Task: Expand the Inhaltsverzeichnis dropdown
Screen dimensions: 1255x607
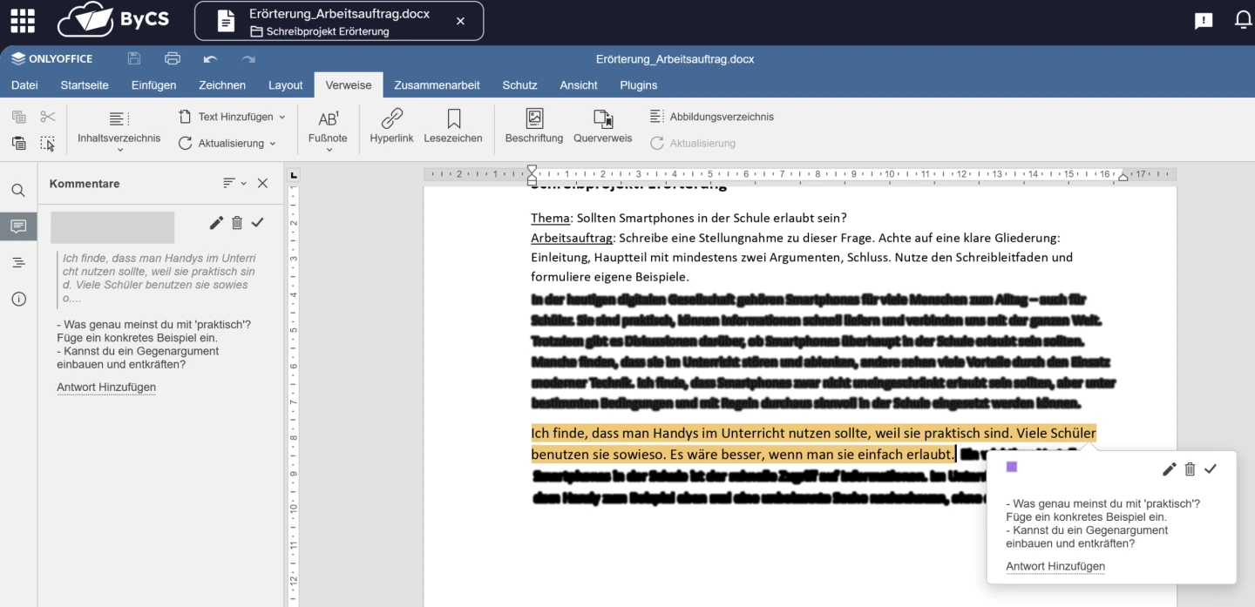Action: pos(119,150)
